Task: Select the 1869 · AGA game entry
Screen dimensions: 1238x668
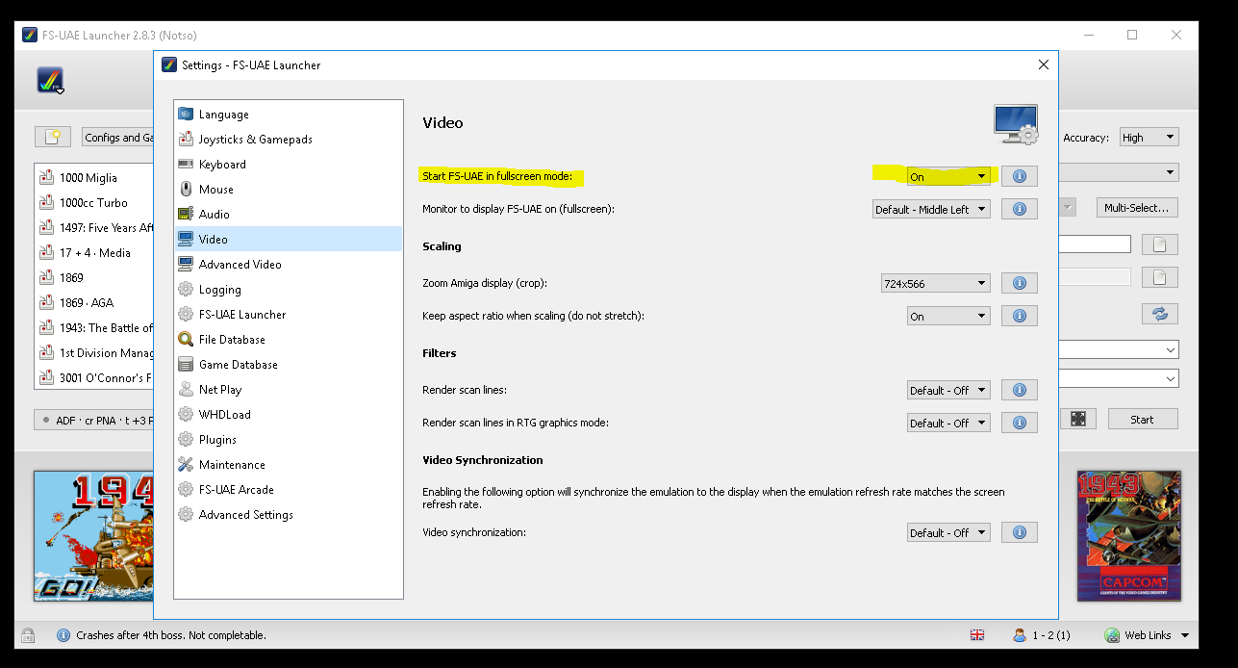Action: point(94,303)
